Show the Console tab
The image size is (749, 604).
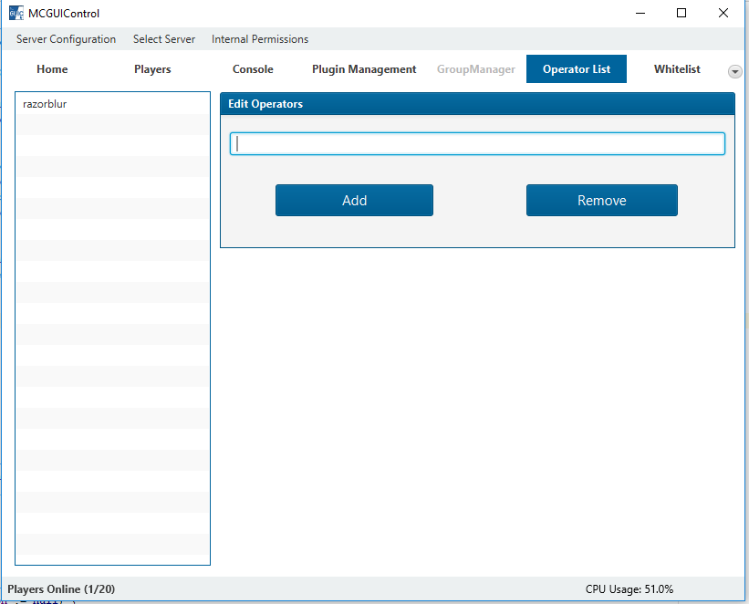coord(253,69)
